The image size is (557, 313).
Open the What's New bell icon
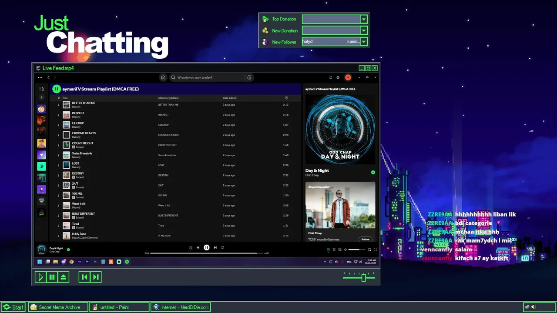point(331,77)
